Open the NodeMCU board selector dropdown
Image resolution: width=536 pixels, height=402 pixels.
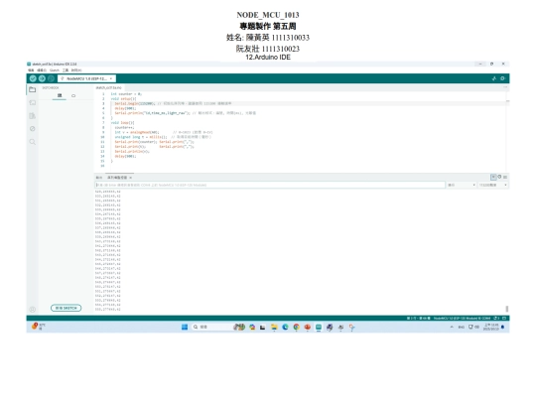click(x=86, y=78)
